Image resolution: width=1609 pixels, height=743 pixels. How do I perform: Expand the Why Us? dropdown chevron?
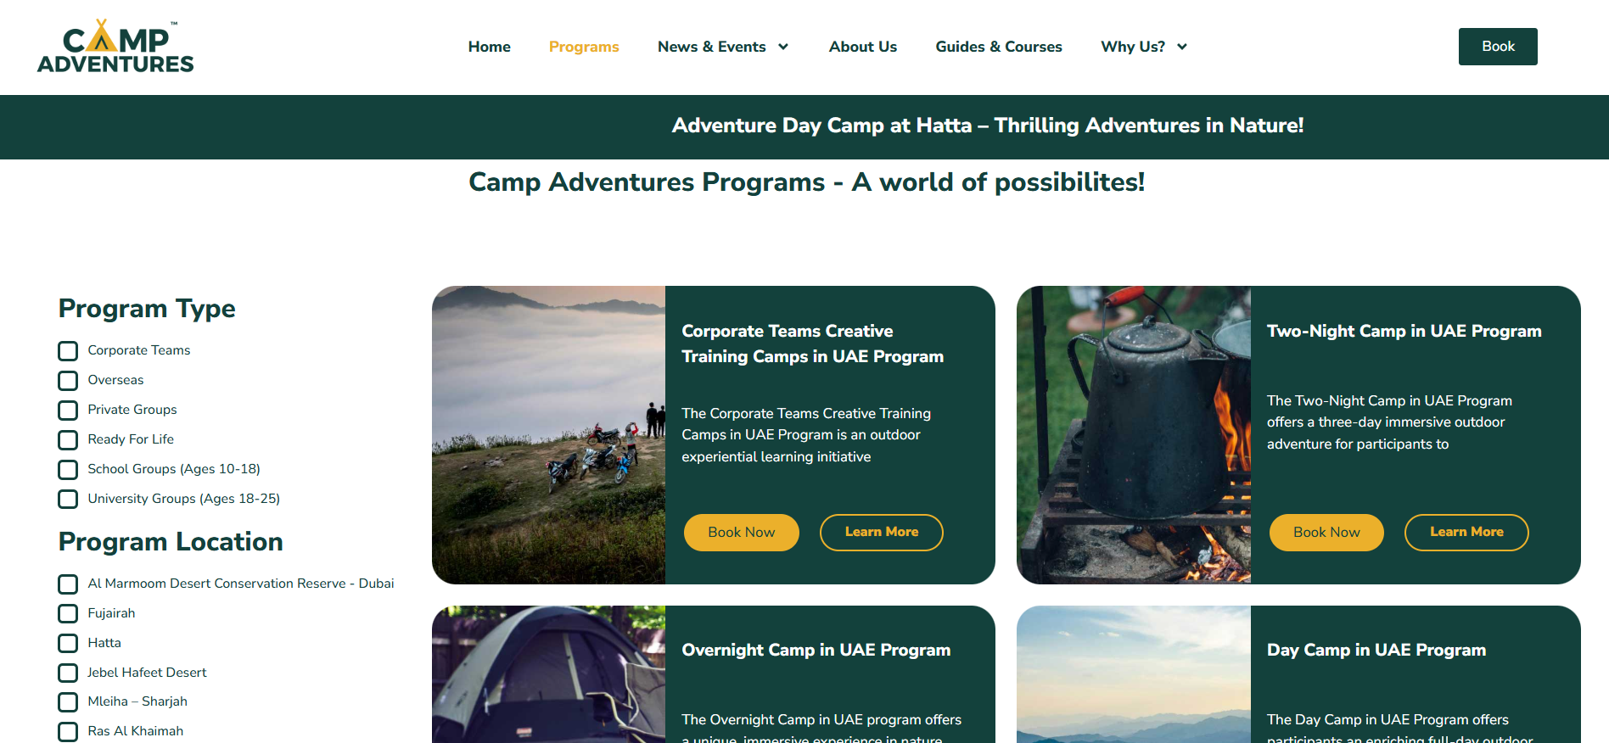pyautogui.click(x=1182, y=47)
